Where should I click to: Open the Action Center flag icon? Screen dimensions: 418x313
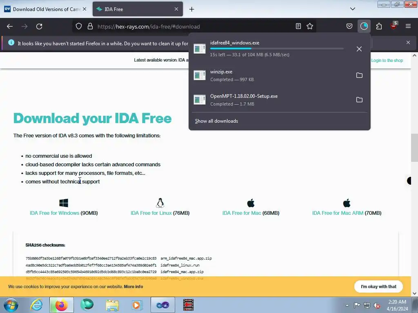[357, 305]
